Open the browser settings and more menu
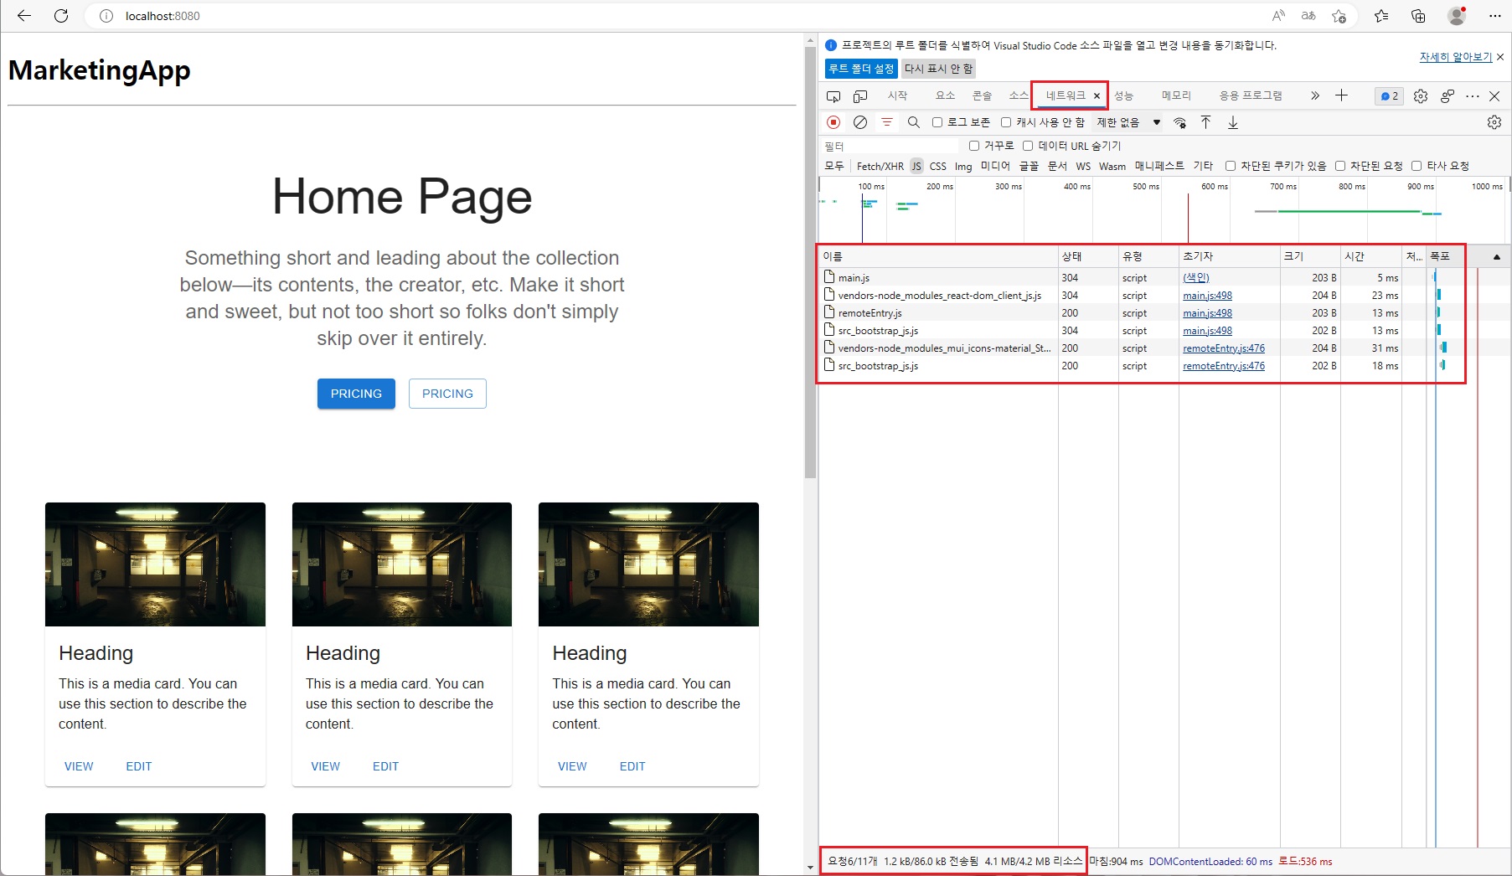This screenshot has width=1512, height=876. point(1494,16)
